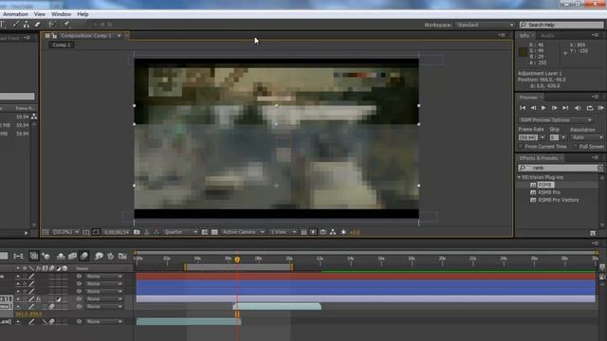Viewport: 607px width, 341px height.
Task: Toggle motion blur switch on fifth layer
Action: pos(52,307)
